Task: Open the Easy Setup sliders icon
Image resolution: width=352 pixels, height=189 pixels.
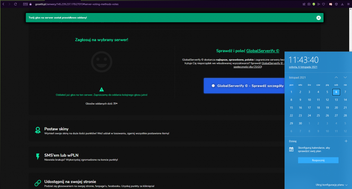Action: [348, 4]
